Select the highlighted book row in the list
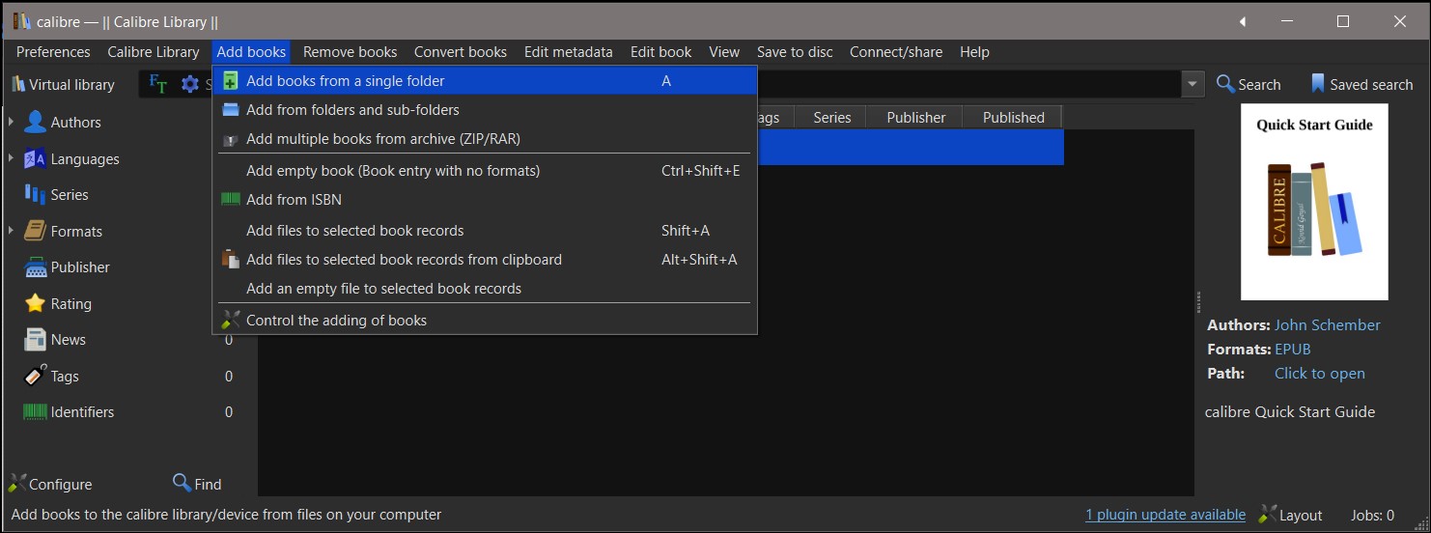This screenshot has width=1431, height=533. coord(911,148)
